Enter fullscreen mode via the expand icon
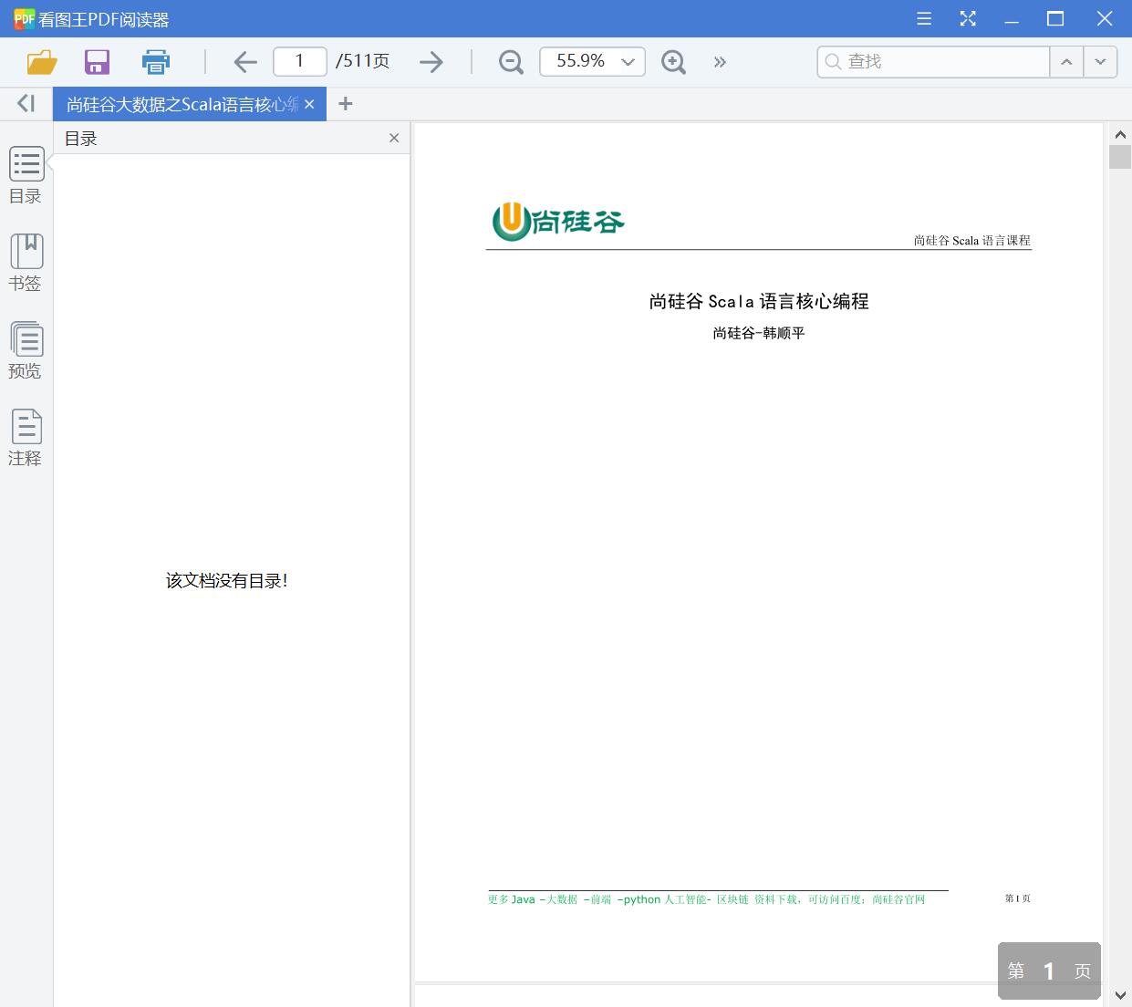 (x=968, y=18)
